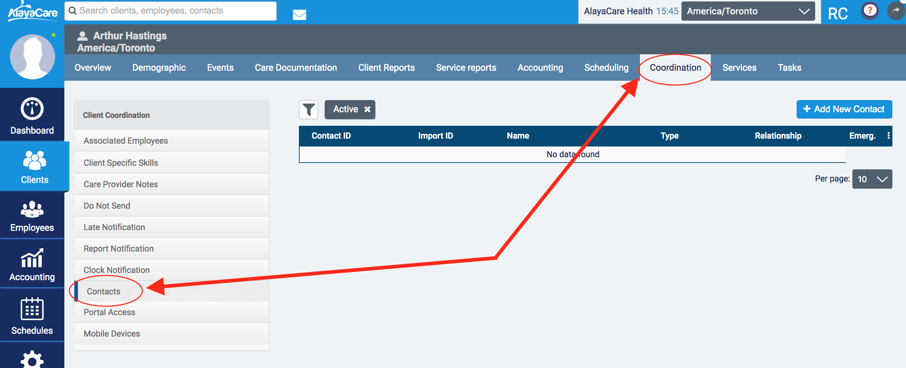Click the client profile avatar picture
The image size is (906, 368).
[x=32, y=56]
